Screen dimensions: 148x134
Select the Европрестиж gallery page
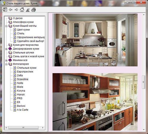click(x=25, y=72)
